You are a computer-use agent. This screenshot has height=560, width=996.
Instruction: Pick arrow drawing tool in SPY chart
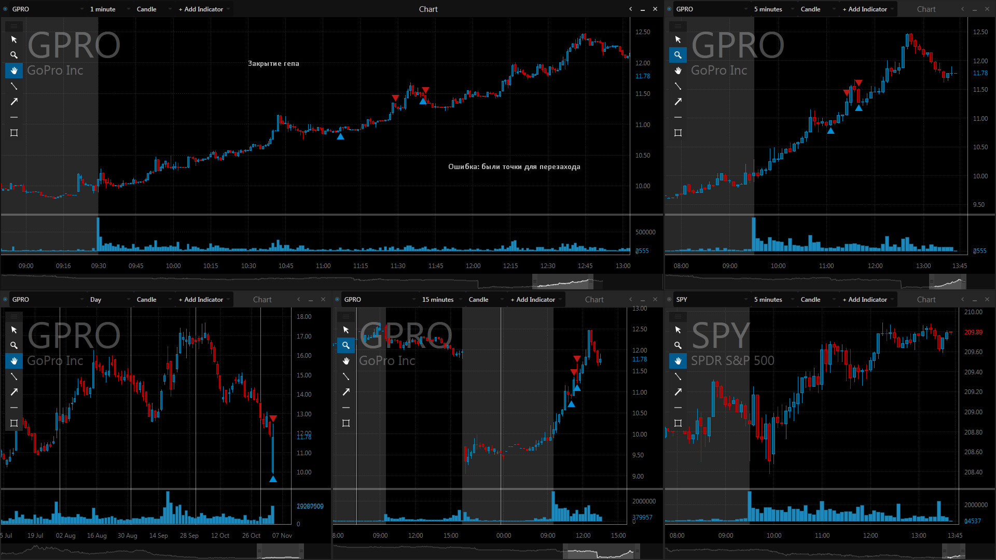[x=678, y=392]
